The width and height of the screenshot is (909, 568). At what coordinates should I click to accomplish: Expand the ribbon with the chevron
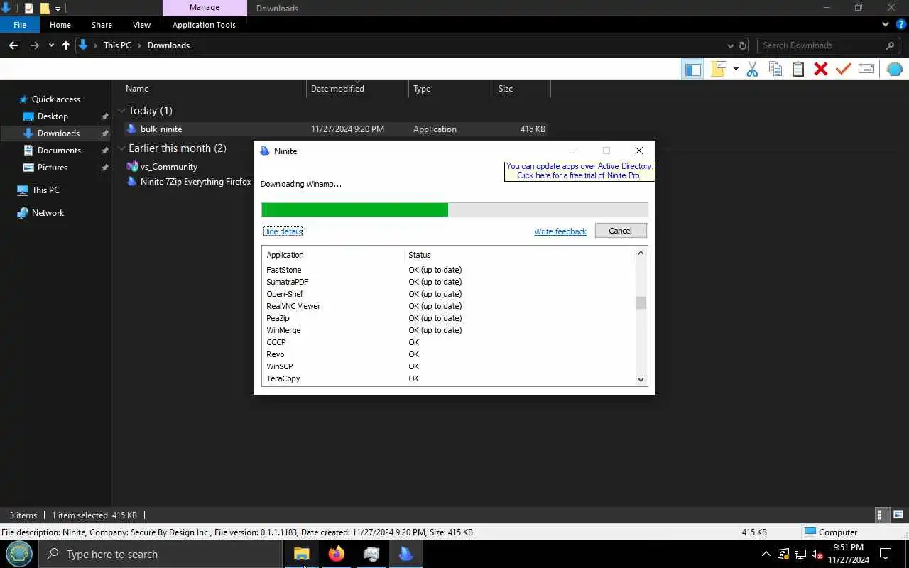point(885,24)
